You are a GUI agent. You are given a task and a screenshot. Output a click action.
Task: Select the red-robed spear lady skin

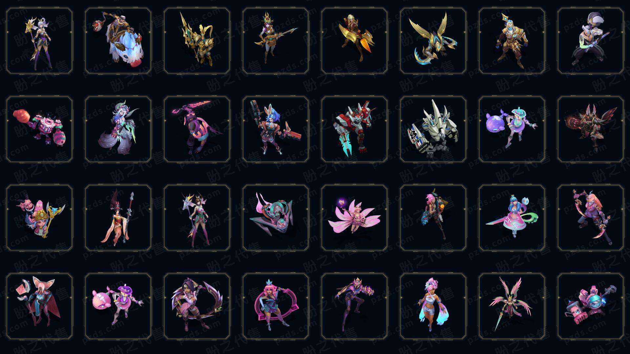118,218
